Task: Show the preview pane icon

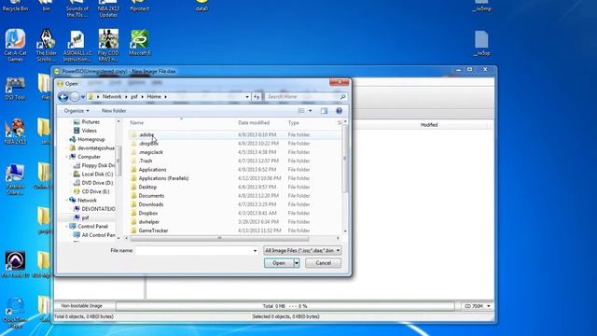Action: pyautogui.click(x=324, y=111)
